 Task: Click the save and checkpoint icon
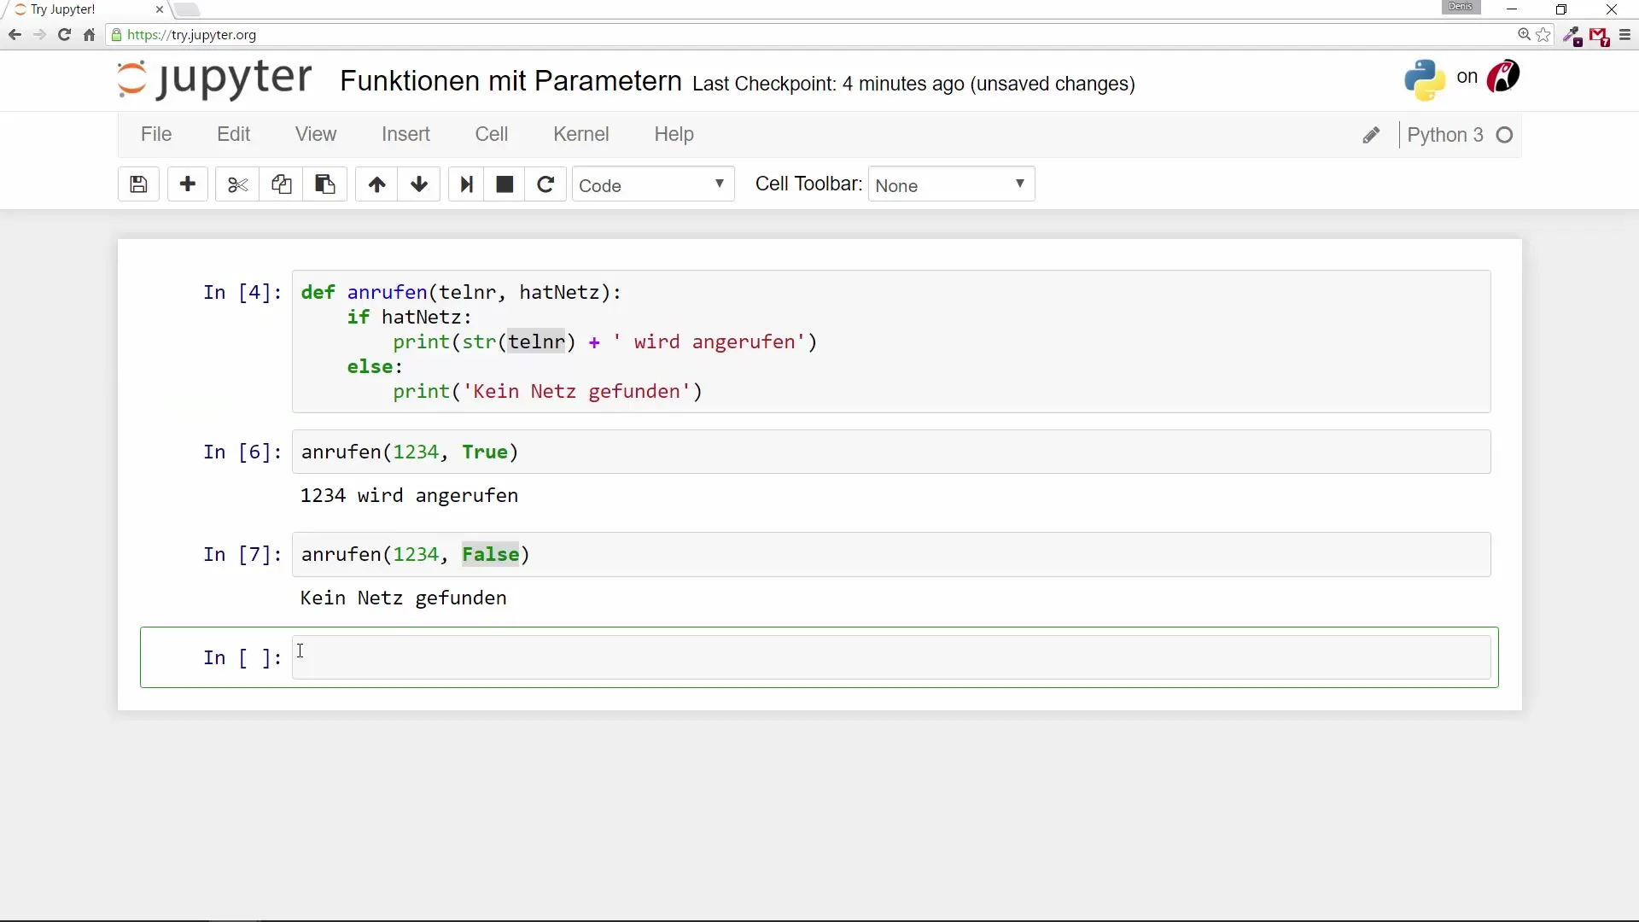pyautogui.click(x=138, y=184)
